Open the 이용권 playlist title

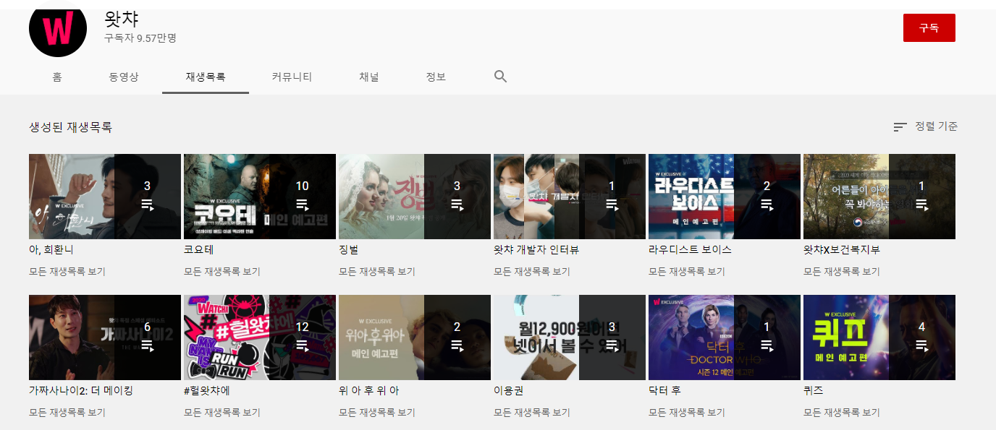(509, 391)
